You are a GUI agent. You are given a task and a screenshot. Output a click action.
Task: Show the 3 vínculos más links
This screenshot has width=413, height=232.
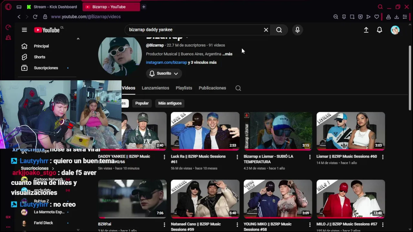tap(202, 63)
